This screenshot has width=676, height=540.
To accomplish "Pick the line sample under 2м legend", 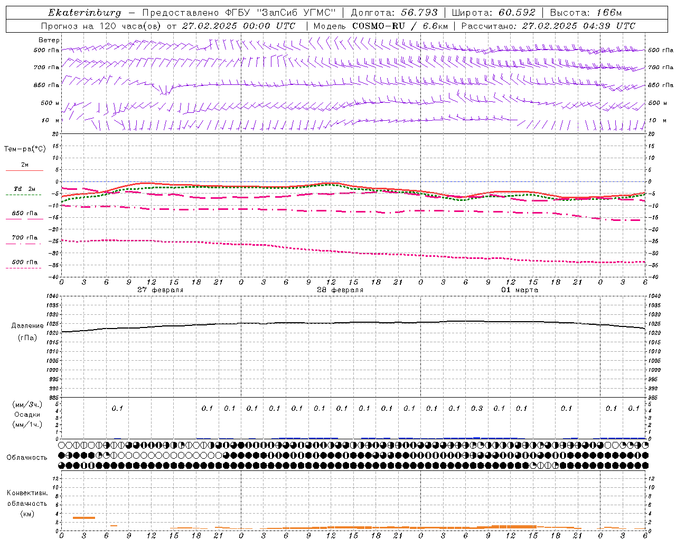I will point(24,170).
